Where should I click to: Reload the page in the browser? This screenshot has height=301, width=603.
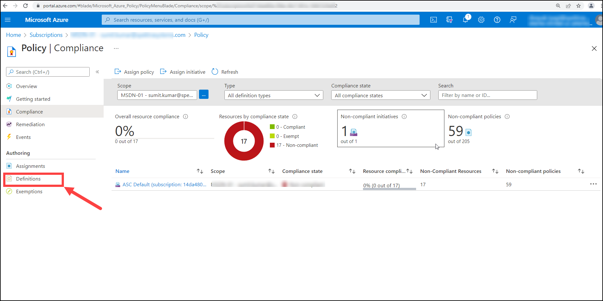tap(25, 6)
